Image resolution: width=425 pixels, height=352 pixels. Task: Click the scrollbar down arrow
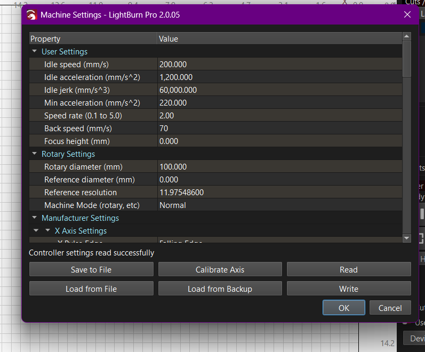(407, 238)
